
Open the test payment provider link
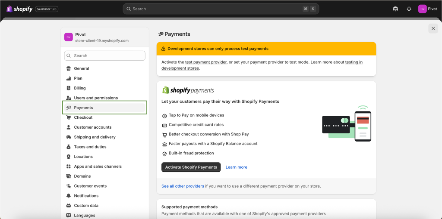206,62
